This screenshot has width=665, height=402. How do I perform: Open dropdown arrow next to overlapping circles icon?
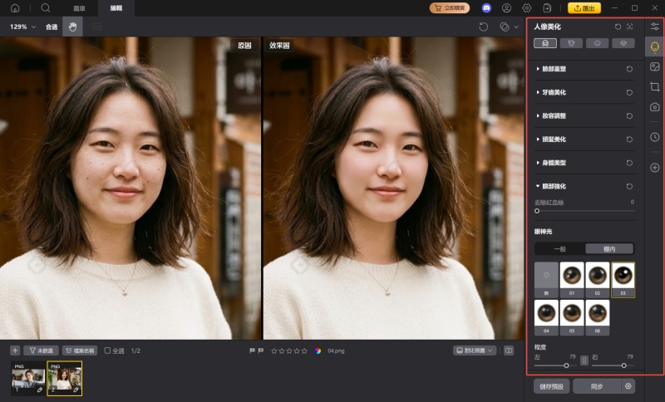(516, 27)
